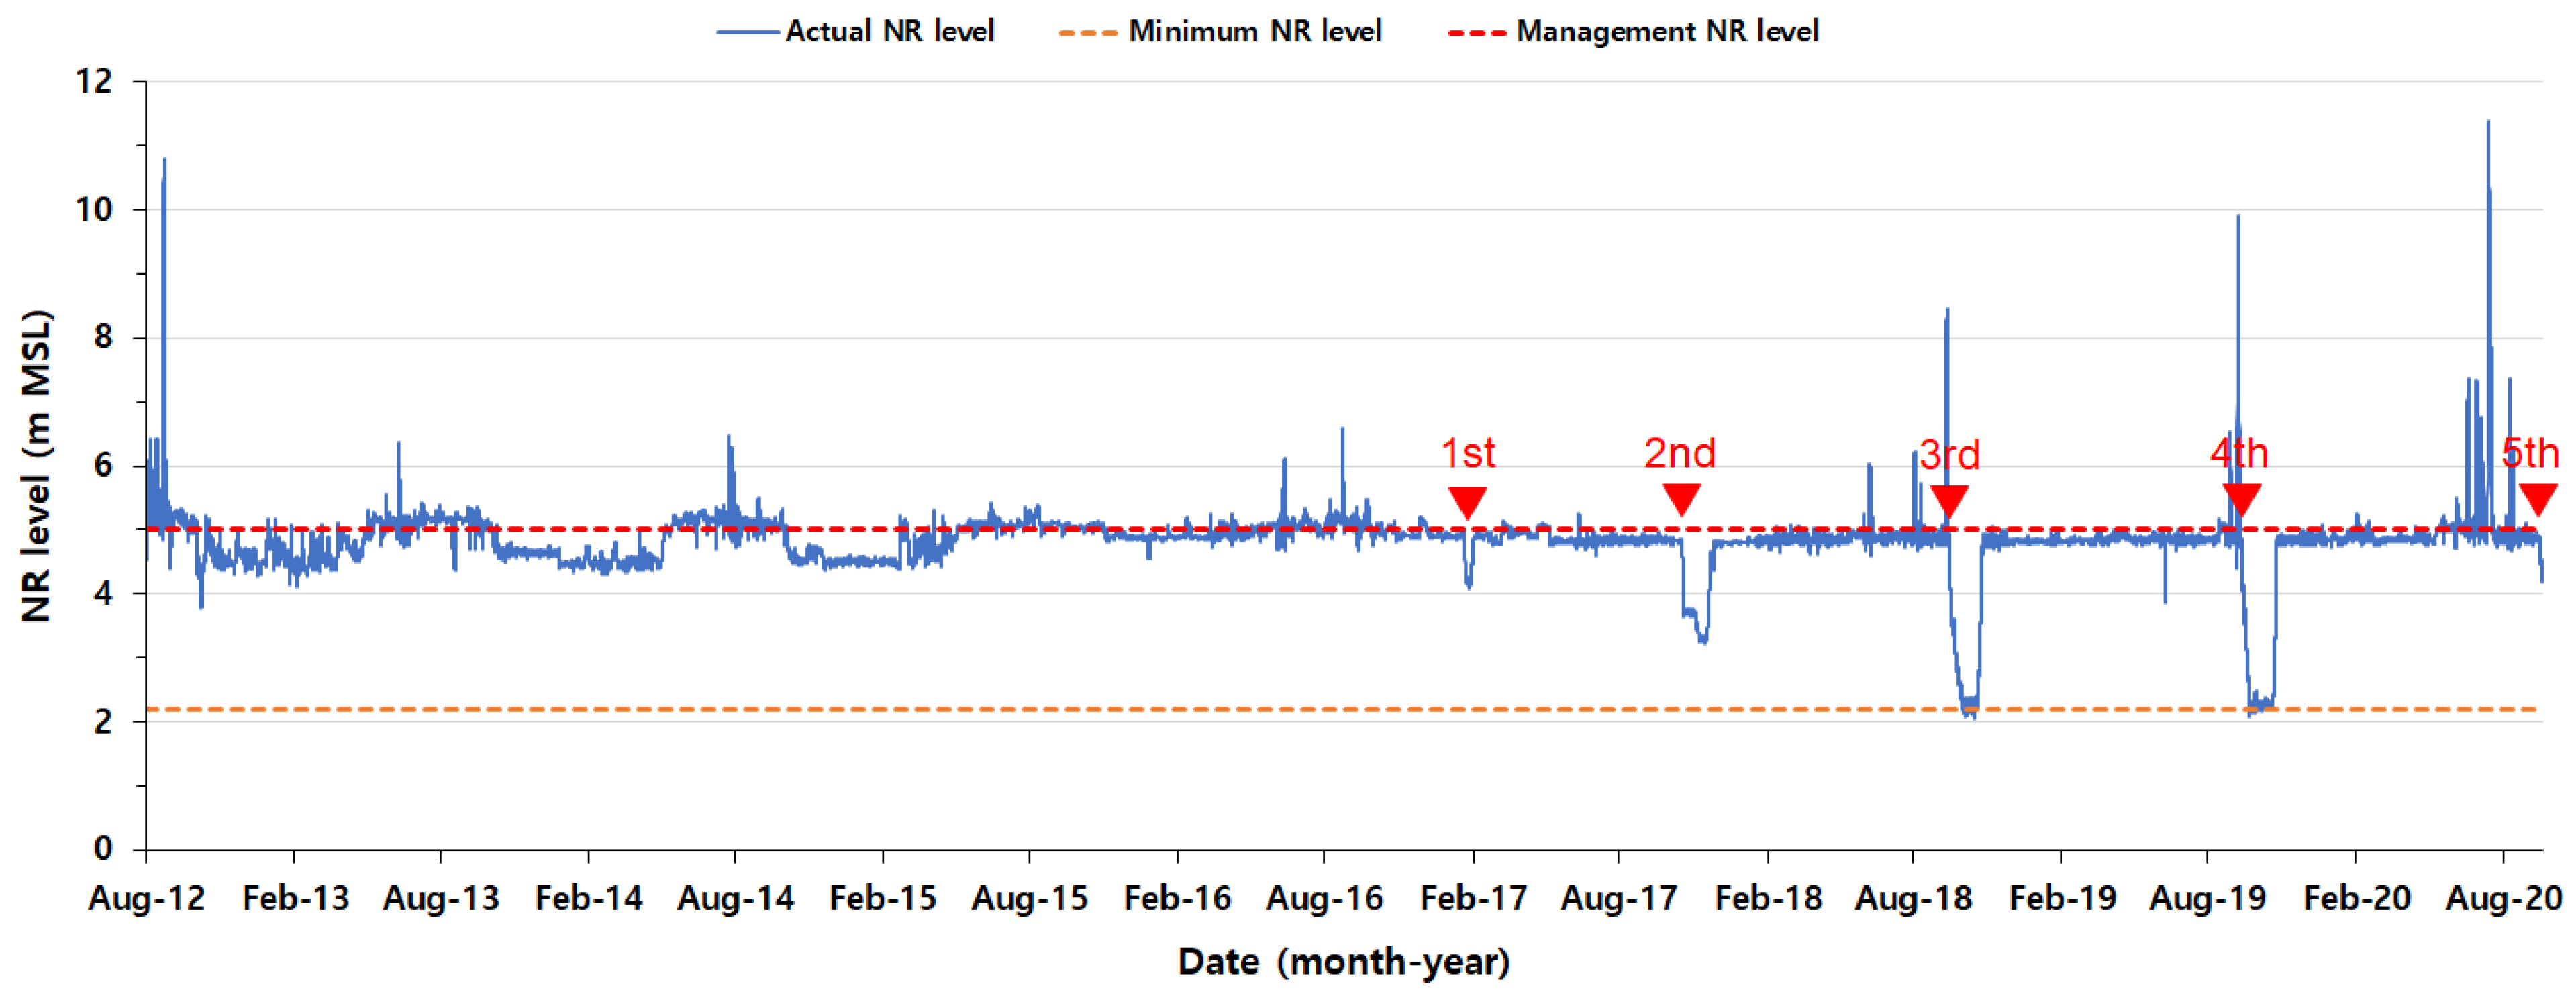2576x996 pixels.
Task: Click the Minimum NR level legend entry
Action: pyautogui.click(x=1254, y=31)
